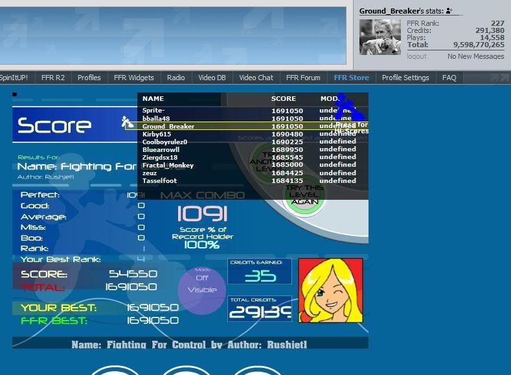Go to the FFR Forum tab
Image resolution: width=511 pixels, height=375 pixels.
coord(303,78)
